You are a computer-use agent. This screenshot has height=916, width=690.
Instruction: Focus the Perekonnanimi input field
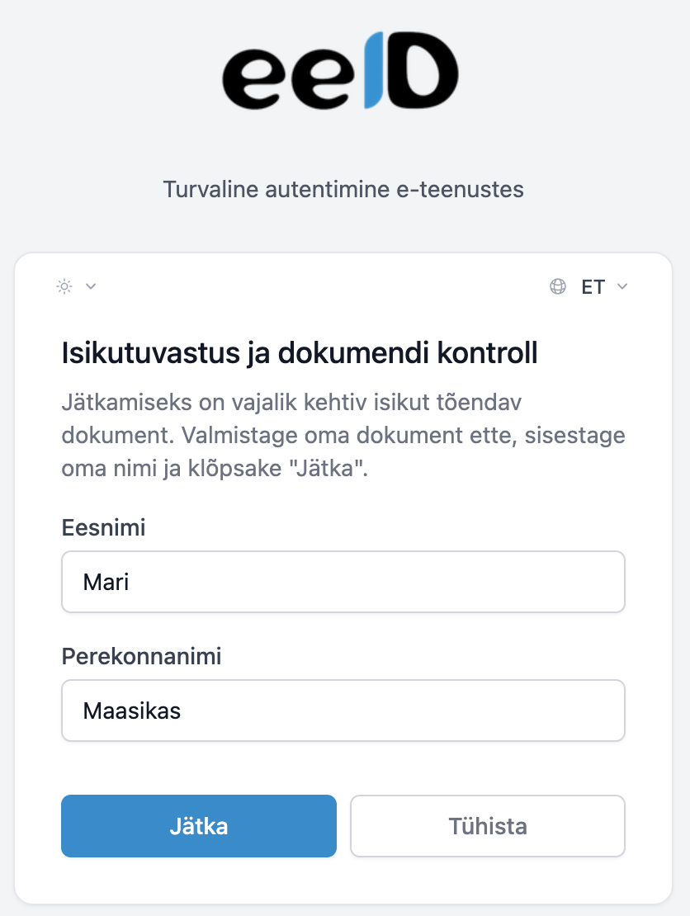(343, 710)
